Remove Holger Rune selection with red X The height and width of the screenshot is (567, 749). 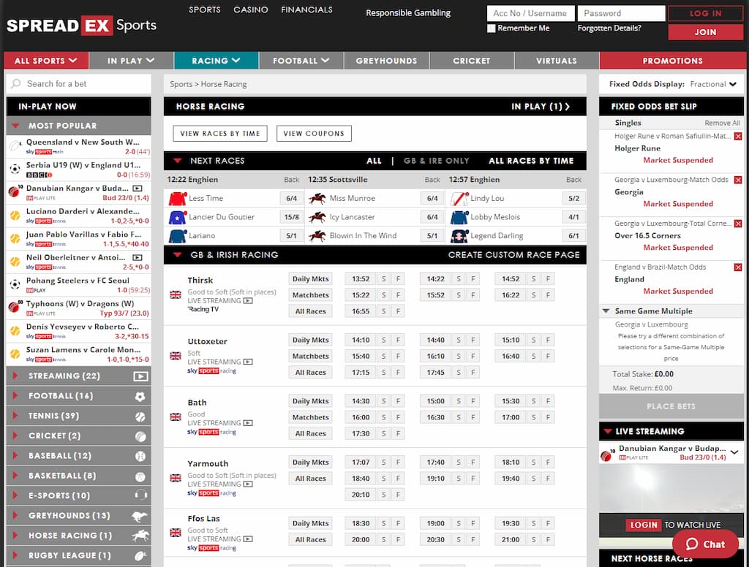tap(737, 137)
